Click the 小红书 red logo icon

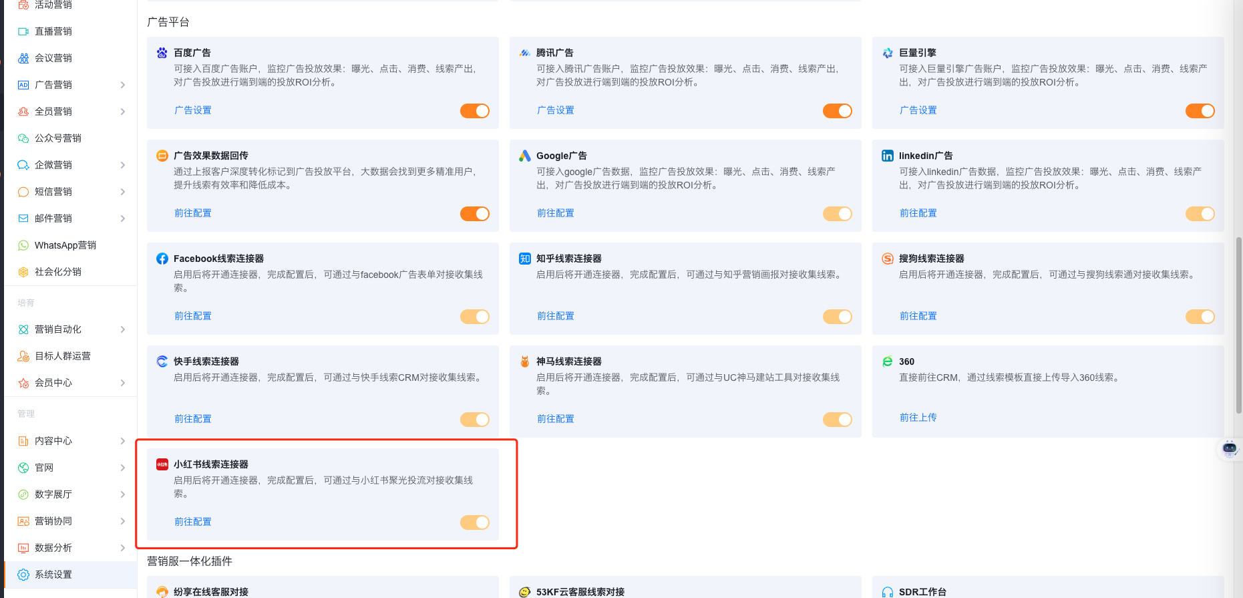pos(162,464)
